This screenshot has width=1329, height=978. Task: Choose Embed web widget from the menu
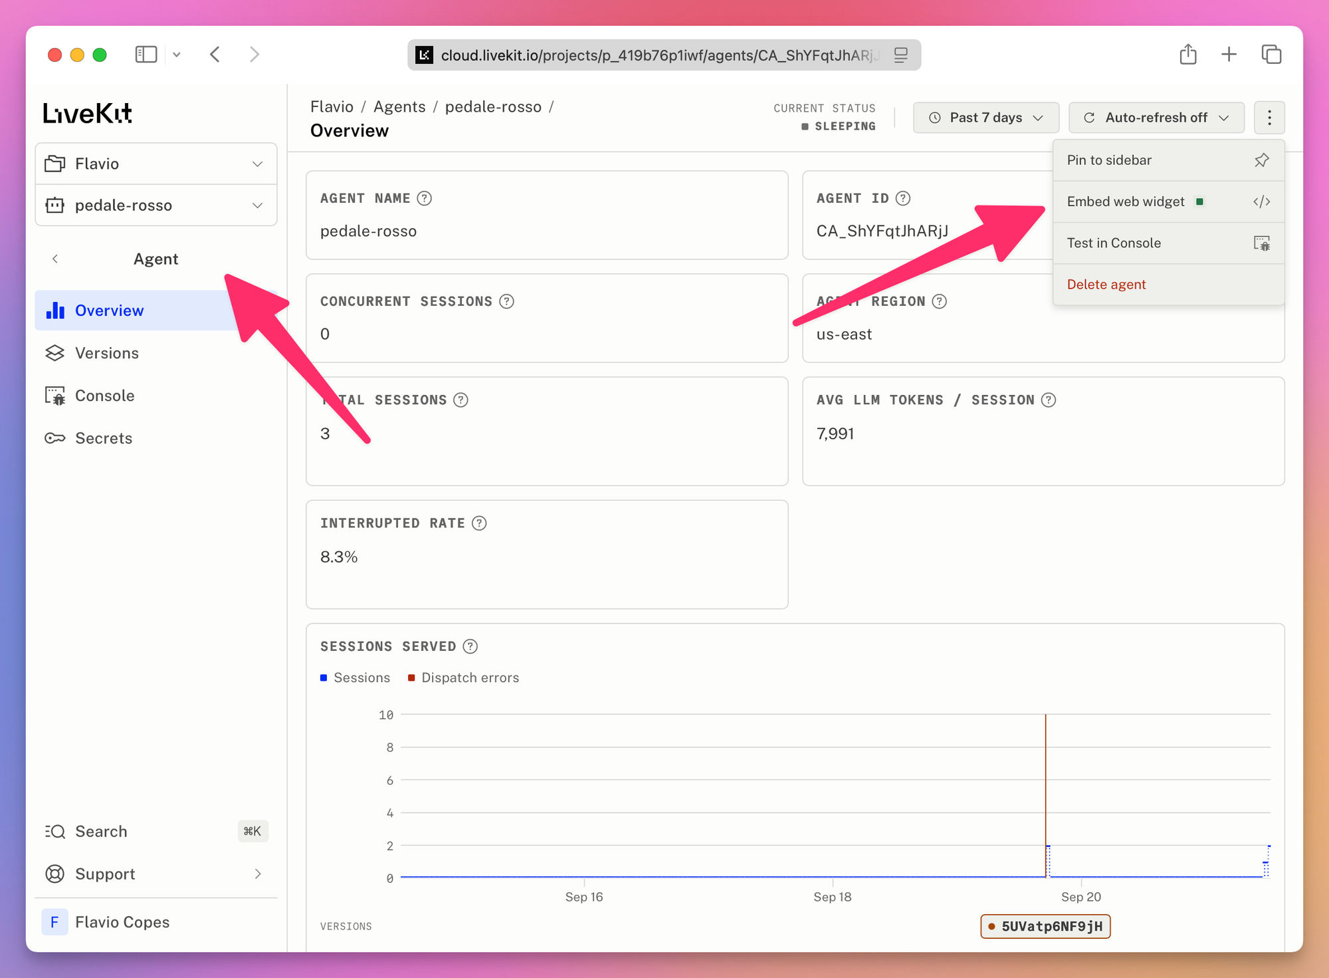(x=1168, y=201)
